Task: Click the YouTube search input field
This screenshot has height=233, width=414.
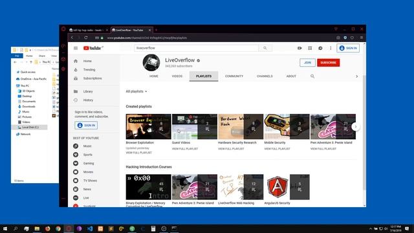Action: pos(196,48)
